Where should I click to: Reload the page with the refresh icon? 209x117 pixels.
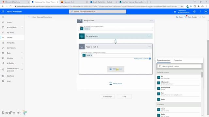[x=10, y=6]
